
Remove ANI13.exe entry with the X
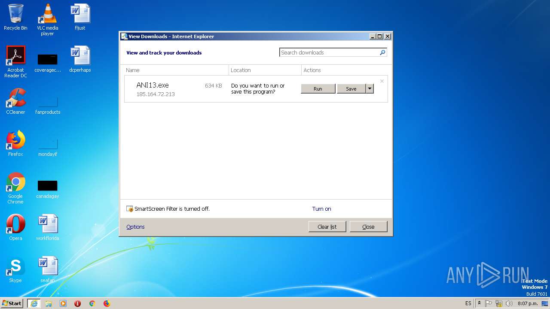382,81
